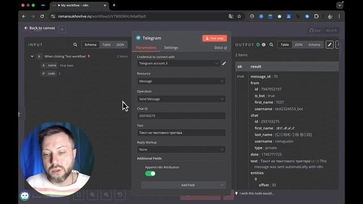Screen dimensions: 363x204
Task: Click the site info icon in address bar
Action: 53,16
